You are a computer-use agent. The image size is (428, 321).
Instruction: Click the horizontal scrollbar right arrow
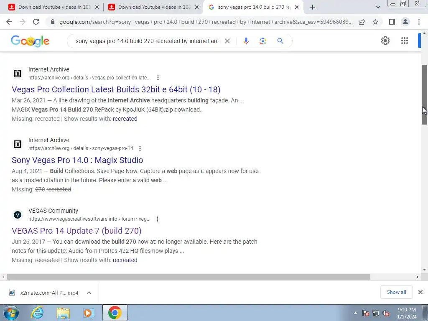click(x=418, y=277)
